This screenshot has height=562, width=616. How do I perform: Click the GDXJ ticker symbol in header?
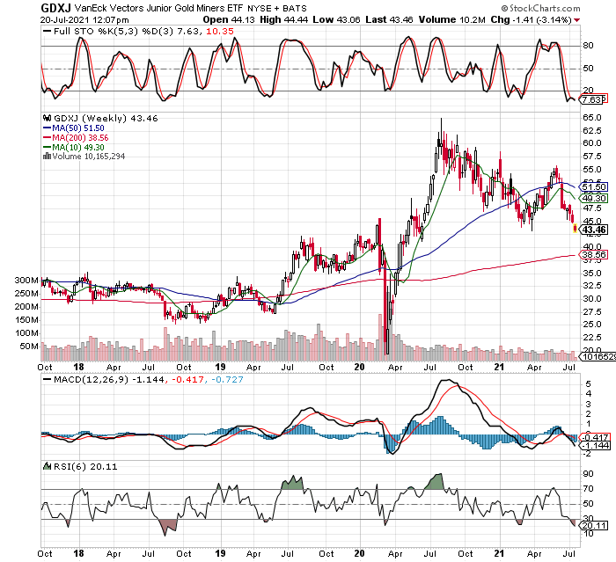click(55, 8)
